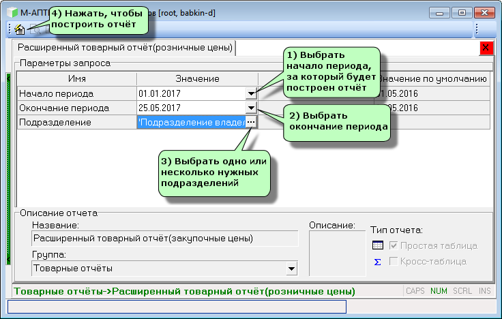The image size is (502, 319).
Task: Open the Начало периода date dropdown
Action: pyautogui.click(x=251, y=93)
